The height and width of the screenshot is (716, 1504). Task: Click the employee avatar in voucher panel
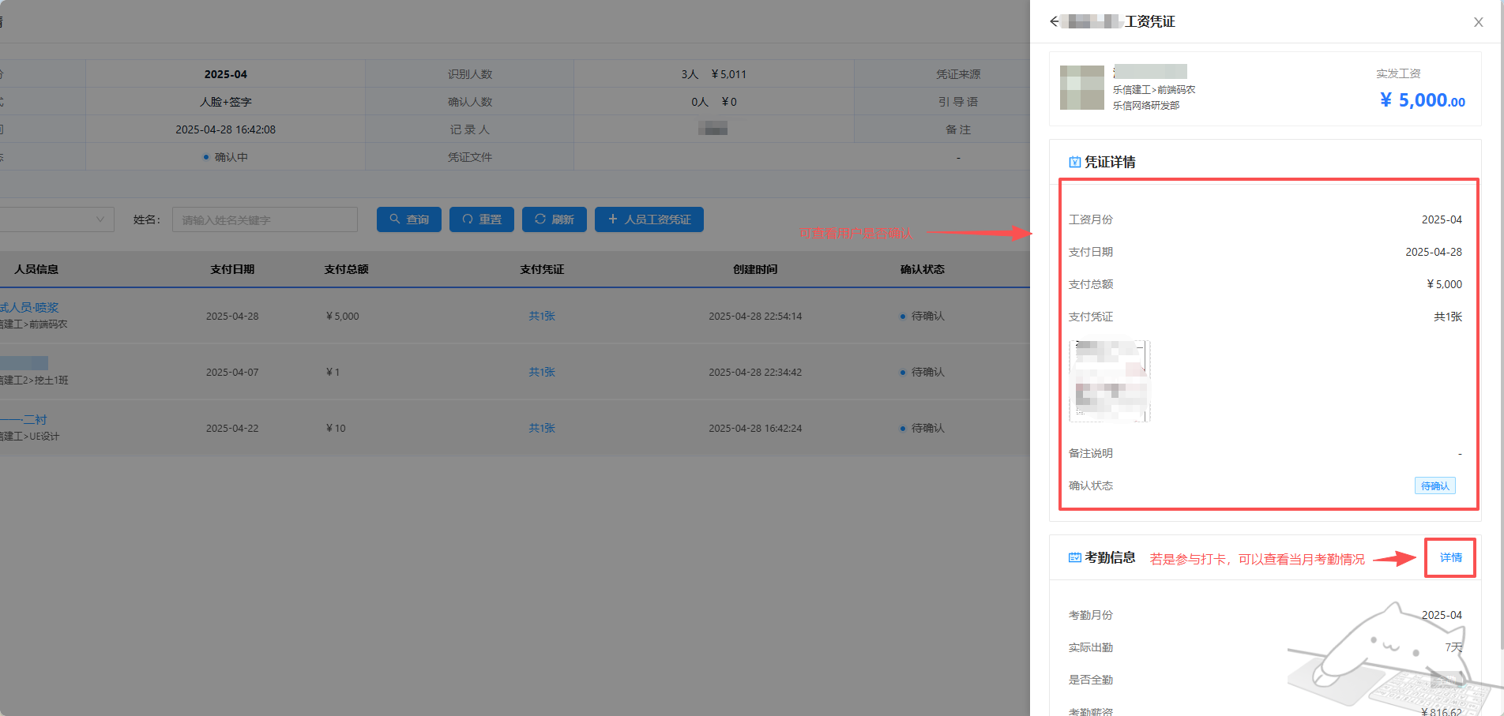point(1081,88)
